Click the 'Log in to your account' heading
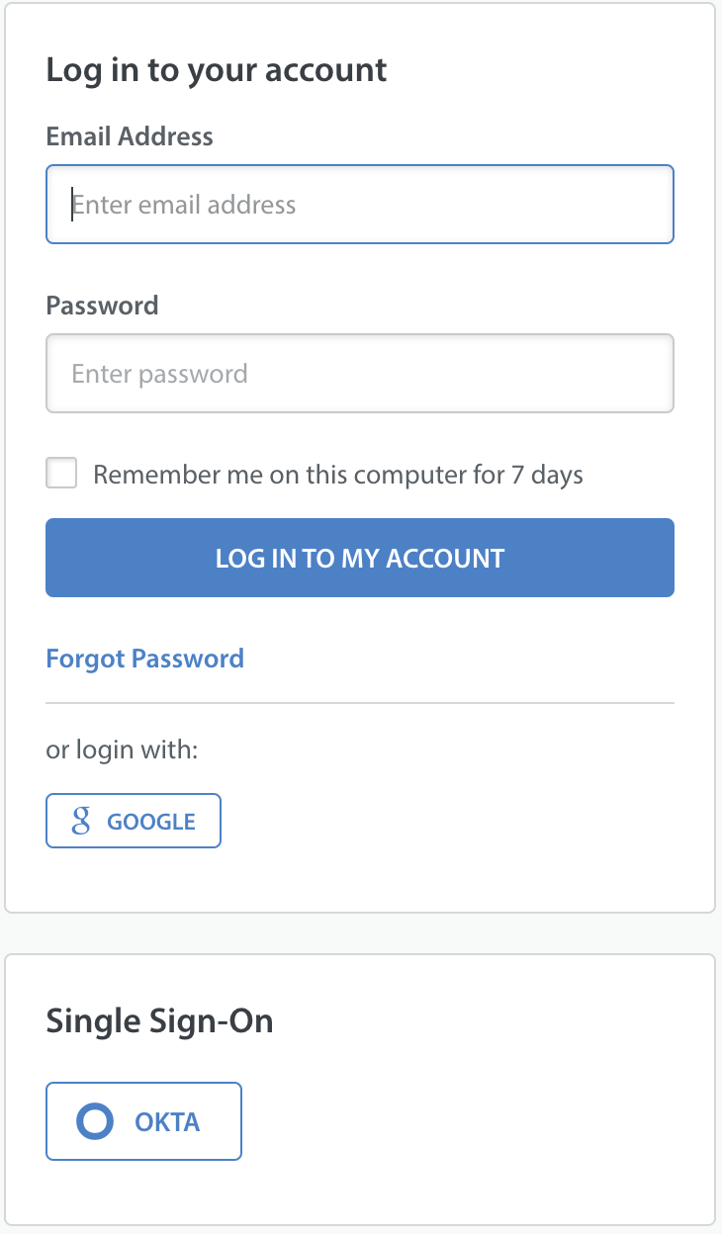This screenshot has height=1234, width=722. [217, 70]
